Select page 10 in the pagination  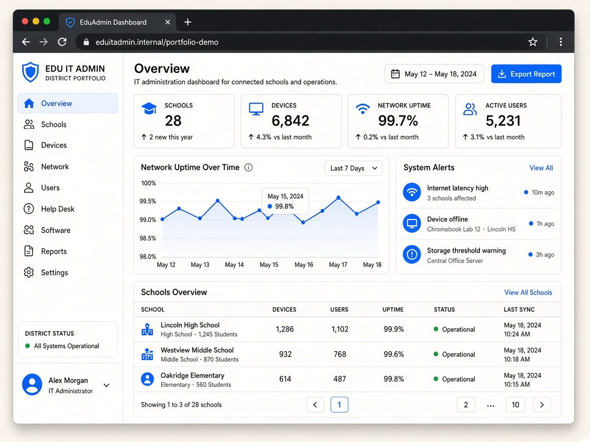(x=516, y=405)
